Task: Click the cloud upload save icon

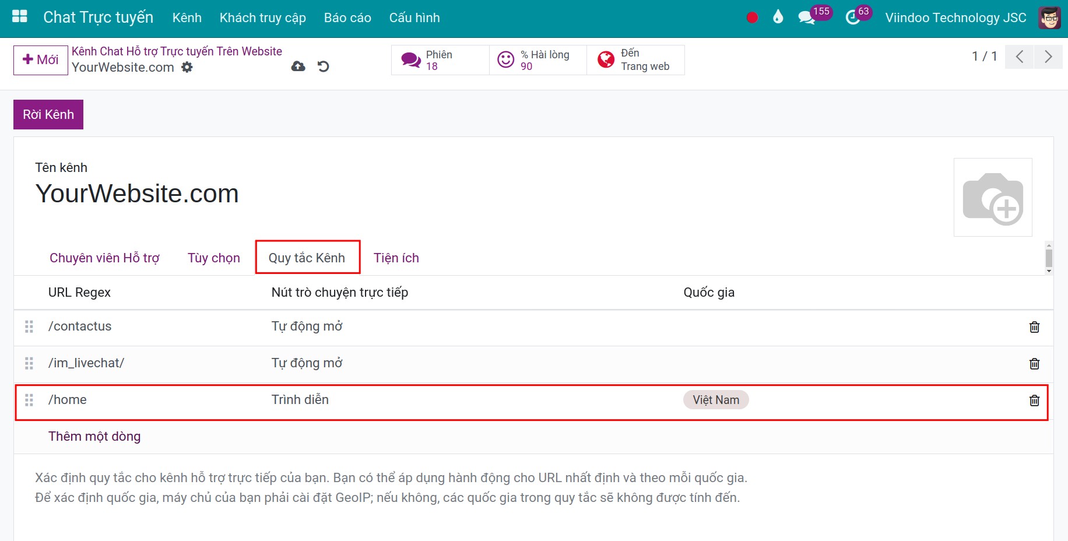Action: pos(298,66)
